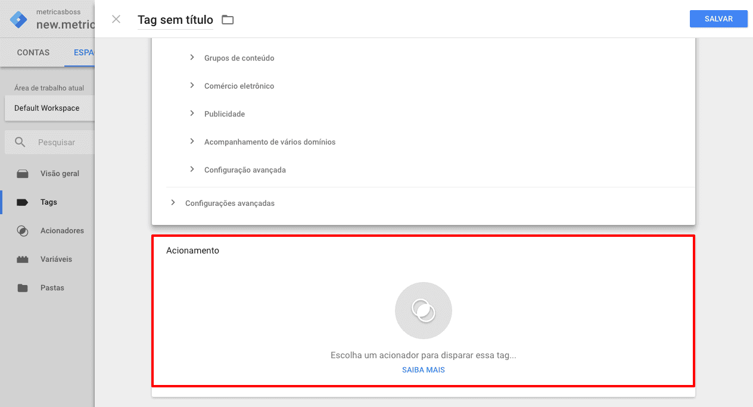Edit the tag title 'Tag sem título'
The width and height of the screenshot is (753, 407).
pos(175,20)
